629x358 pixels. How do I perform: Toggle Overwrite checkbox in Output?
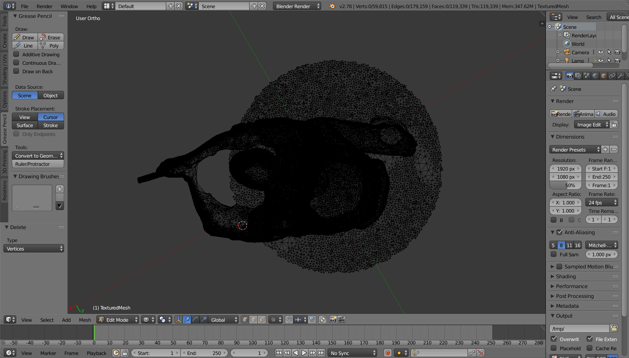point(554,339)
